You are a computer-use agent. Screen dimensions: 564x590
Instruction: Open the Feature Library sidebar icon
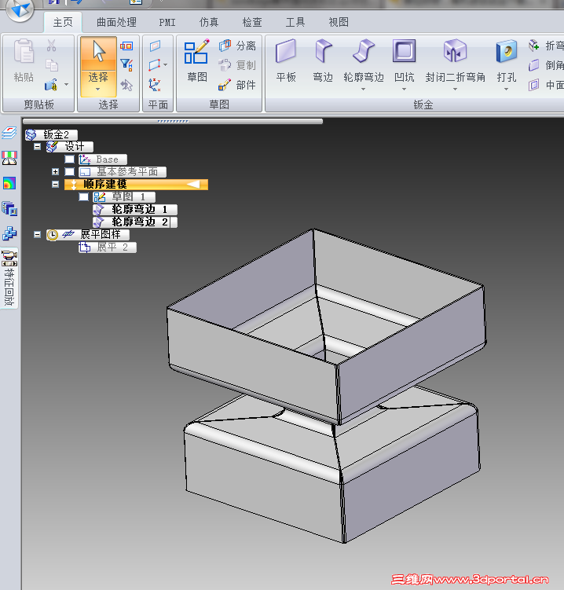click(x=9, y=208)
